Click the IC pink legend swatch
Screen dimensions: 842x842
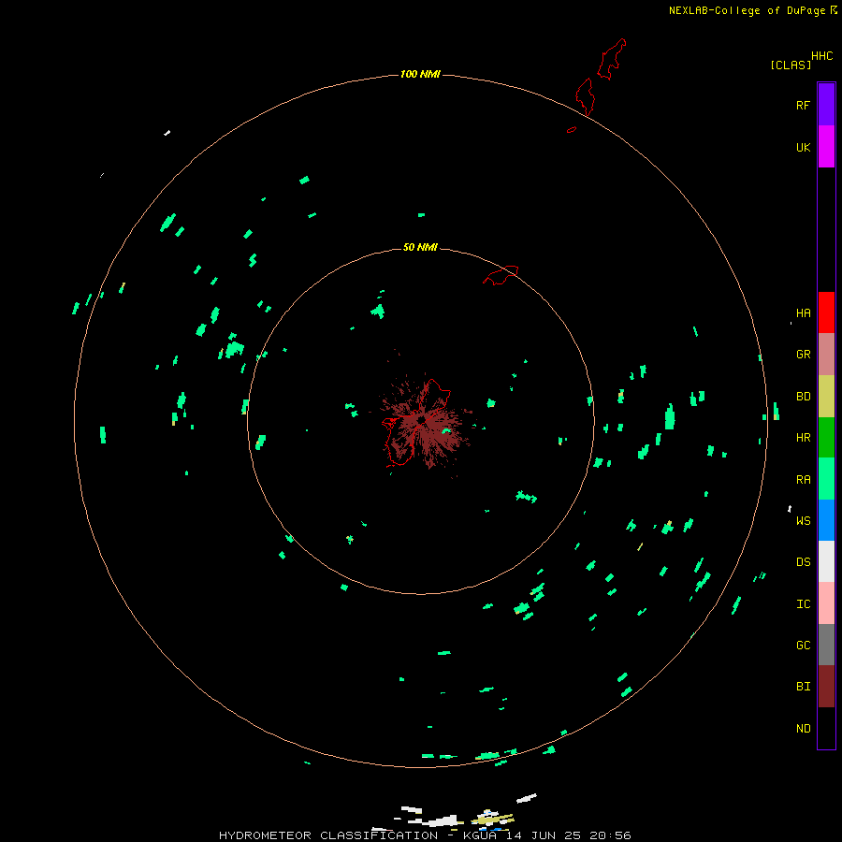826,603
